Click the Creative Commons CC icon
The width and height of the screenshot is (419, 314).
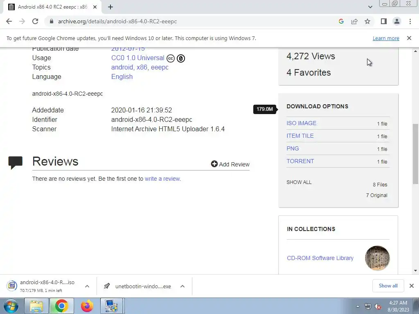point(171,58)
